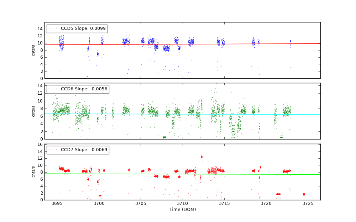Click the Time (DOM) x-axis label
This screenshot has height=222, width=356.
pos(182,210)
